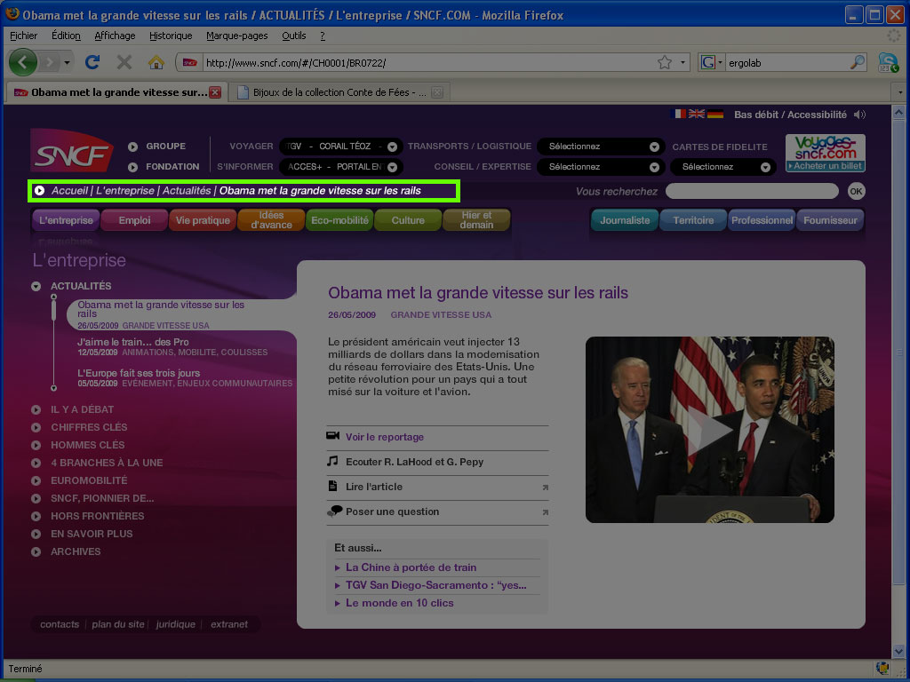
Task: Toggle the sound speaker icon
Action: 859,115
